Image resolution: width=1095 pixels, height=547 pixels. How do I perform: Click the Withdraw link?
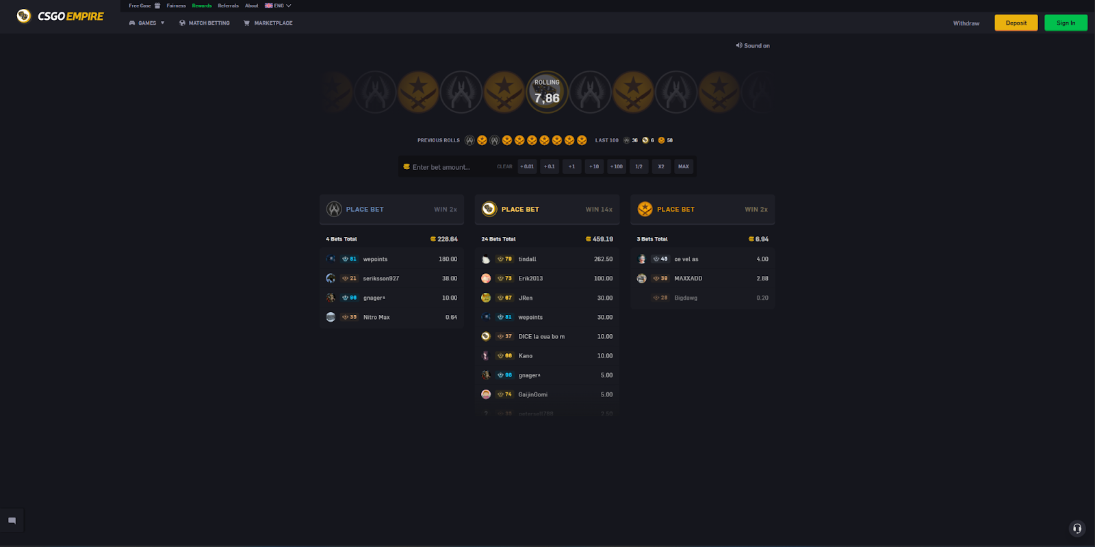(x=966, y=23)
